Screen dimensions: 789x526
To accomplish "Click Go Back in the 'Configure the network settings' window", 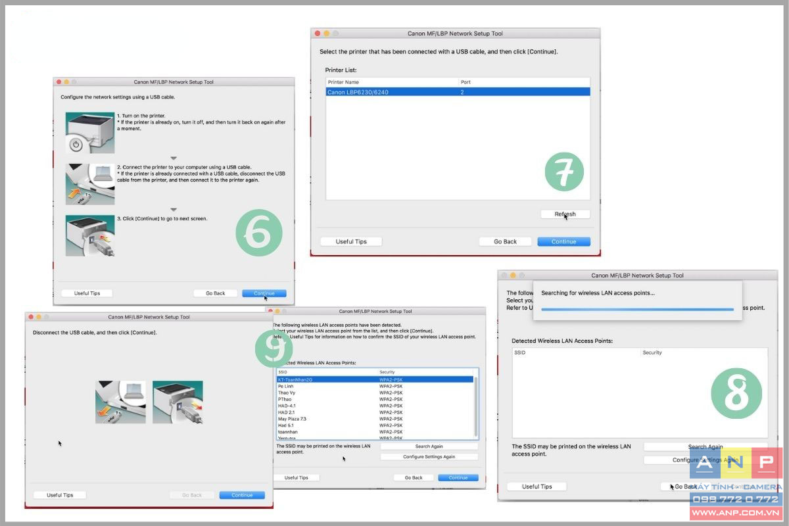I will click(215, 293).
